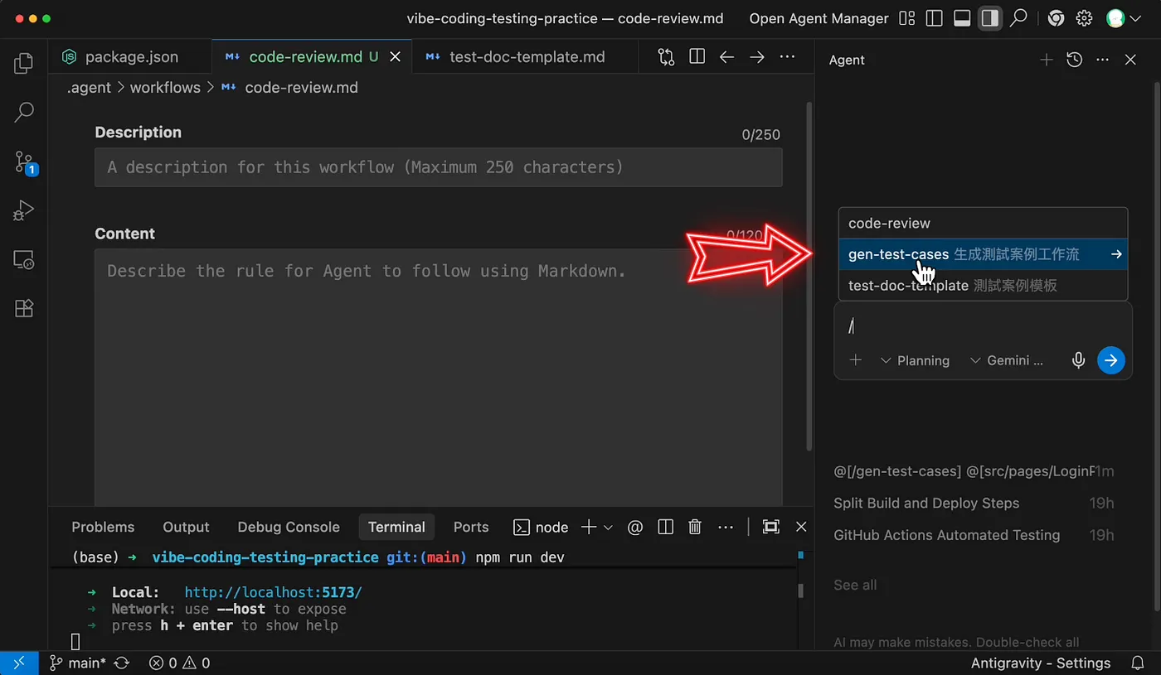This screenshot has height=675, width=1161.
Task: Open the Planning mode dropdown
Action: pos(915,360)
